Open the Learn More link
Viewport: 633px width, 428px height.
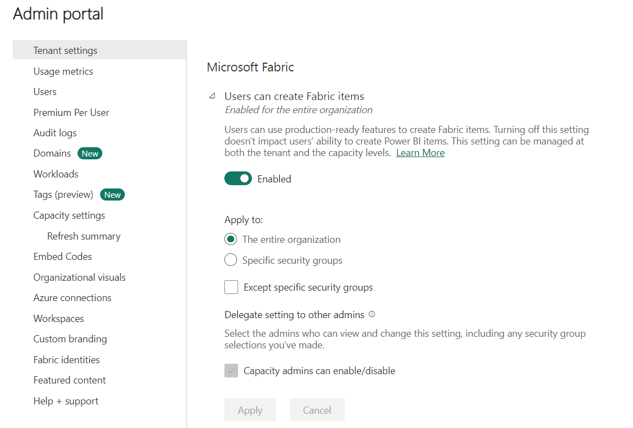pos(420,153)
